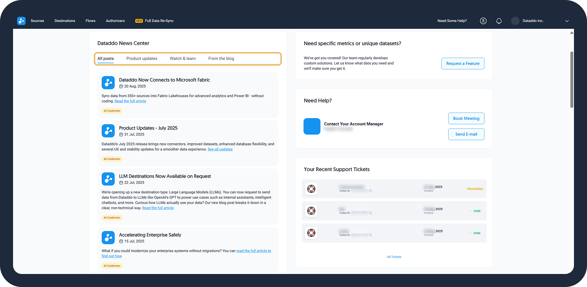Click the NEW badge beside Full Data Re-Sync
Viewport: 587px width, 287px height.
click(x=139, y=21)
